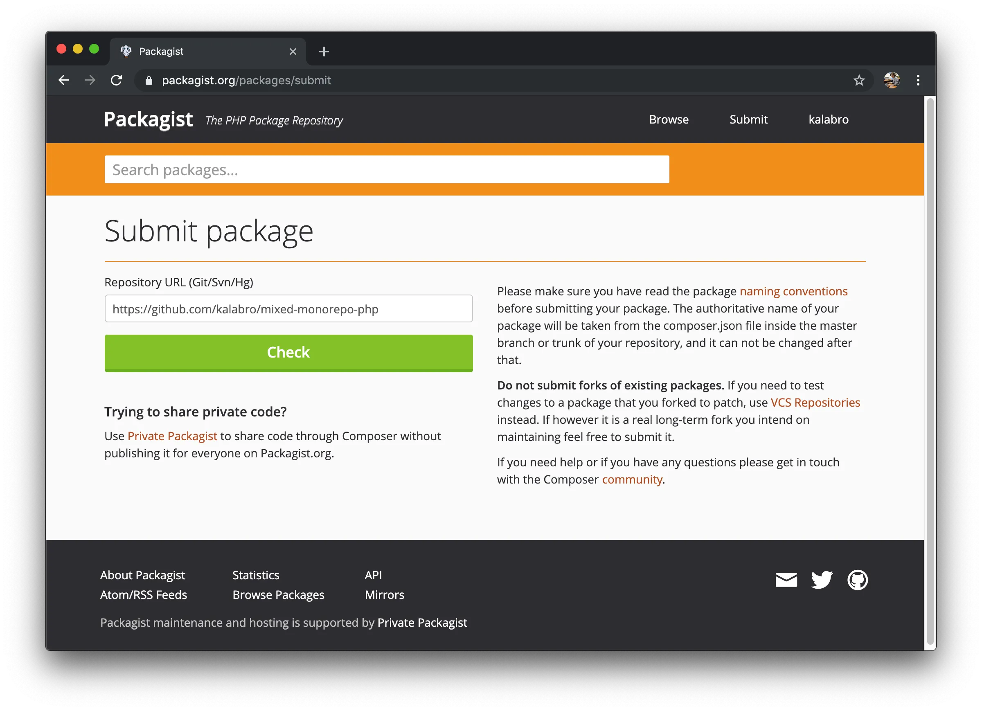This screenshot has height=711, width=982.
Task: Go back with the back arrow
Action: point(64,80)
